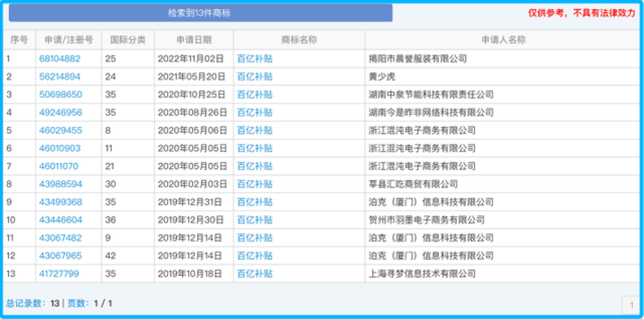Click classification 30 in row 8
Viewport: 644px width, 319px height.
pyautogui.click(x=111, y=184)
